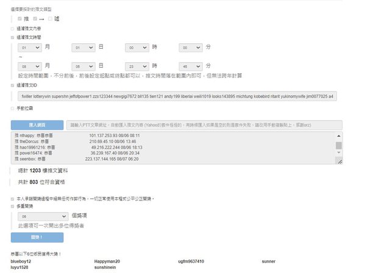Toggle the 推 comment type checkbox
Screen dimensions: 390x273
pos(19,19)
